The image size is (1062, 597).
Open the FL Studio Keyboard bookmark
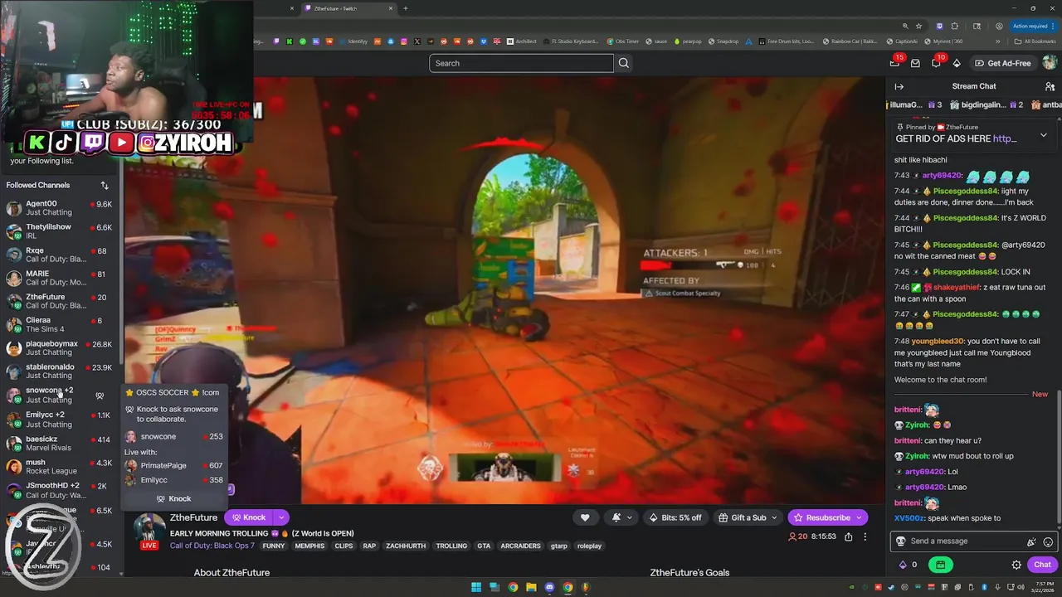[570, 41]
